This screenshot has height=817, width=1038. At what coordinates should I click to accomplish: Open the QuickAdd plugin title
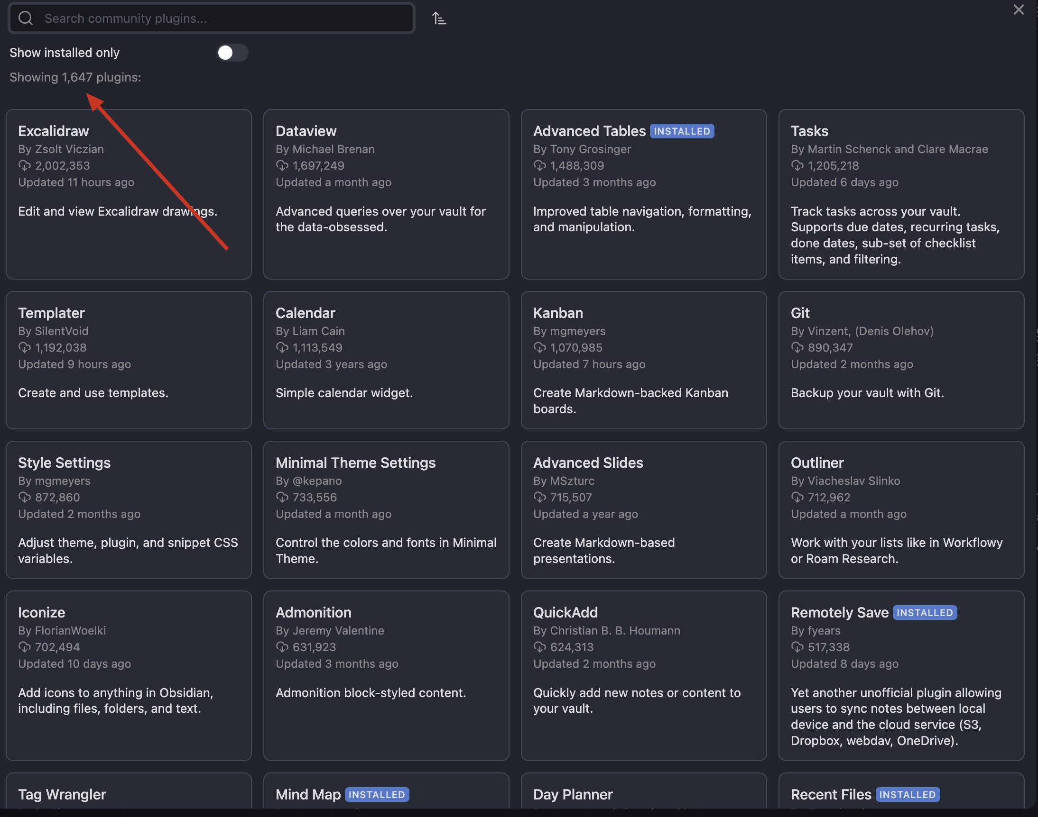click(x=565, y=612)
